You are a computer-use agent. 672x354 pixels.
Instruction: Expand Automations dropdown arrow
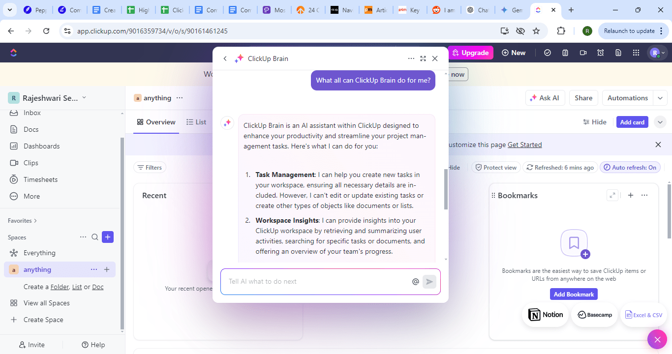660,98
